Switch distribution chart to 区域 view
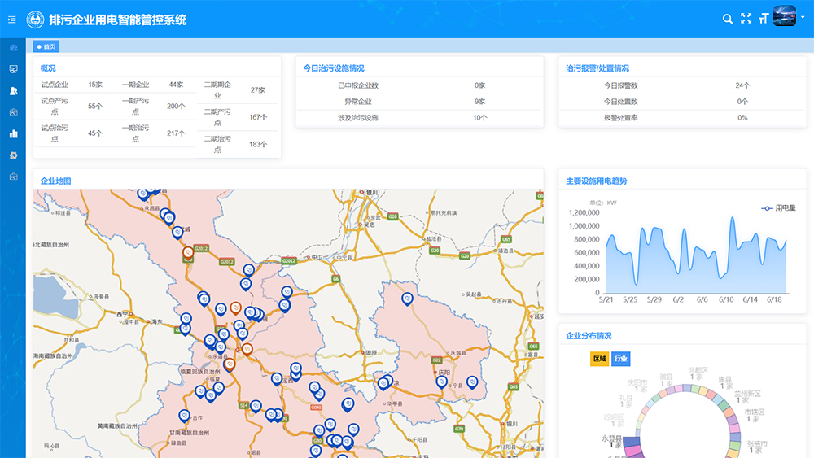Image resolution: width=814 pixels, height=458 pixels. click(599, 359)
